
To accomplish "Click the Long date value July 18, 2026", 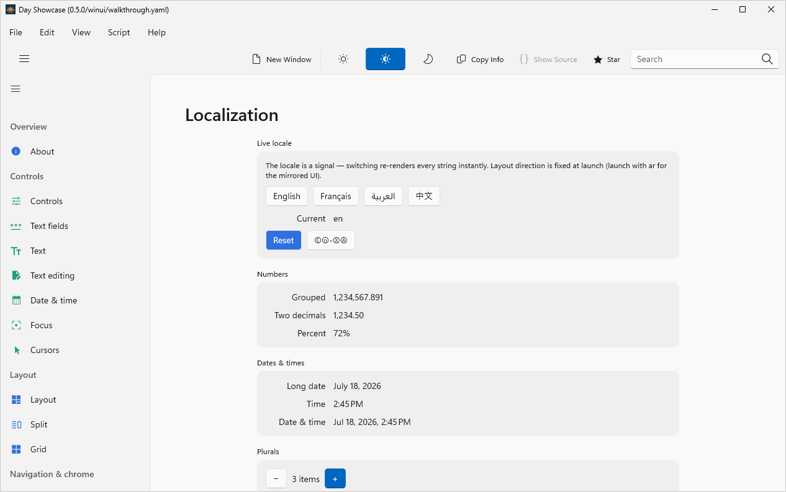I will coord(357,386).
